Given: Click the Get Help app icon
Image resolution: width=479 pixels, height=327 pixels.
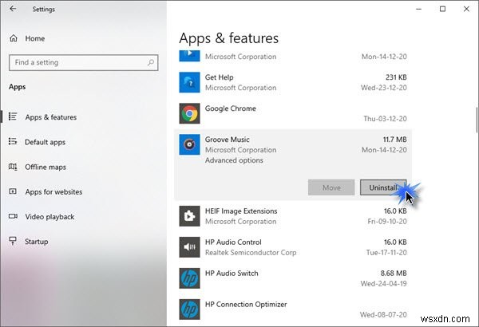Looking at the screenshot, I should coord(189,82).
